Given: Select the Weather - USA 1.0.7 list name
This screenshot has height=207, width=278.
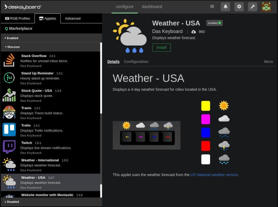Looking at the screenshot, I should (x=33, y=178).
